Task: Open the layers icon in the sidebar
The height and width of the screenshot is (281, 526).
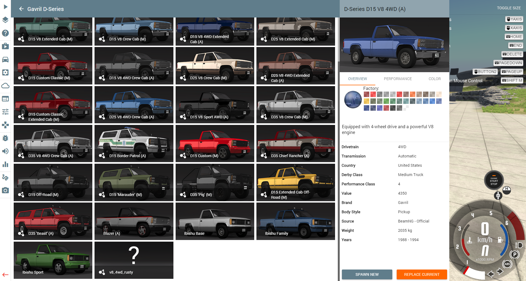Action: 5,20
